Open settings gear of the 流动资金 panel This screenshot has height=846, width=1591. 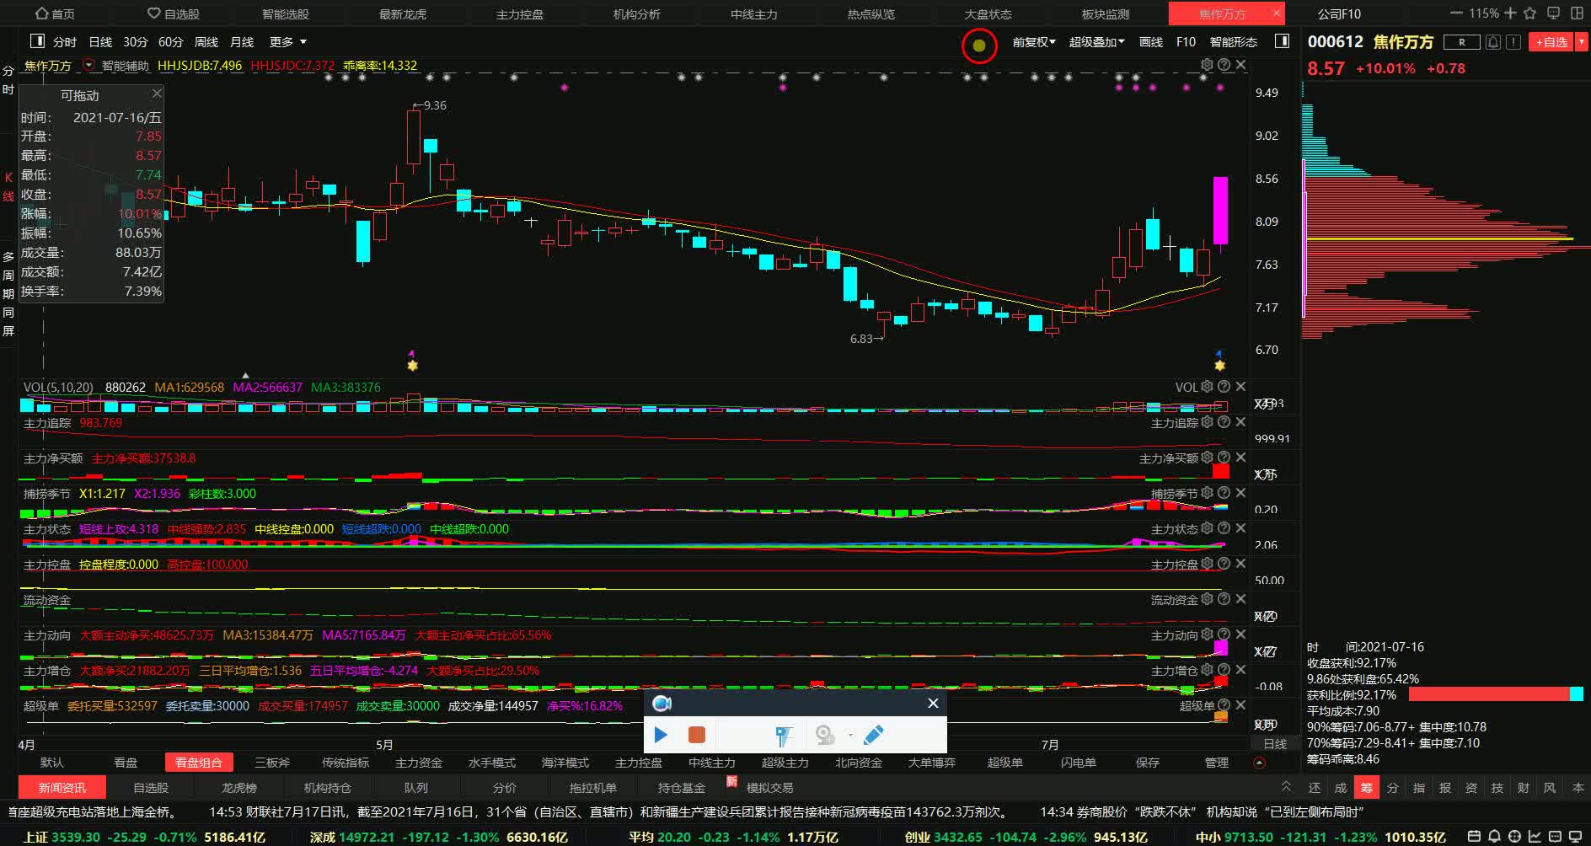[1207, 599]
